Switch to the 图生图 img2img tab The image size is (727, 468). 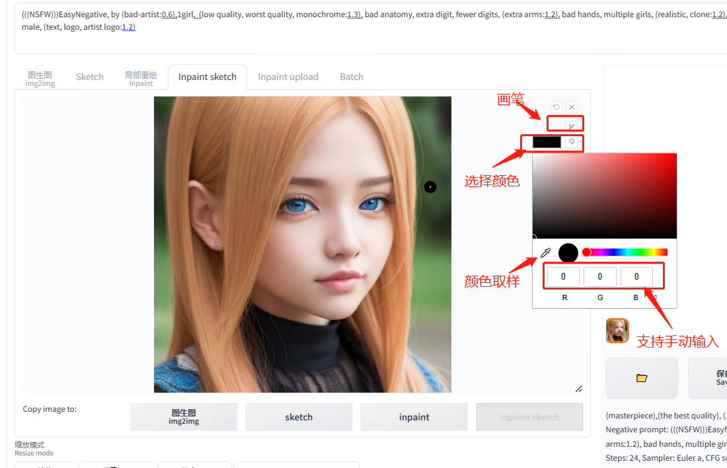(40, 79)
